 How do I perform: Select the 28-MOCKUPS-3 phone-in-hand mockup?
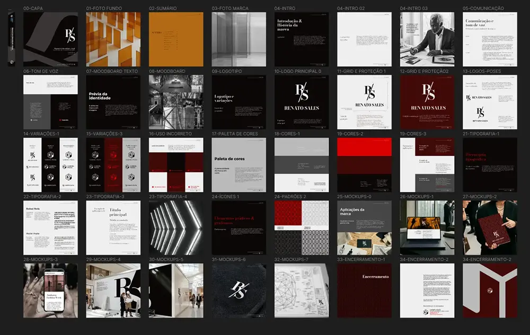point(50,290)
